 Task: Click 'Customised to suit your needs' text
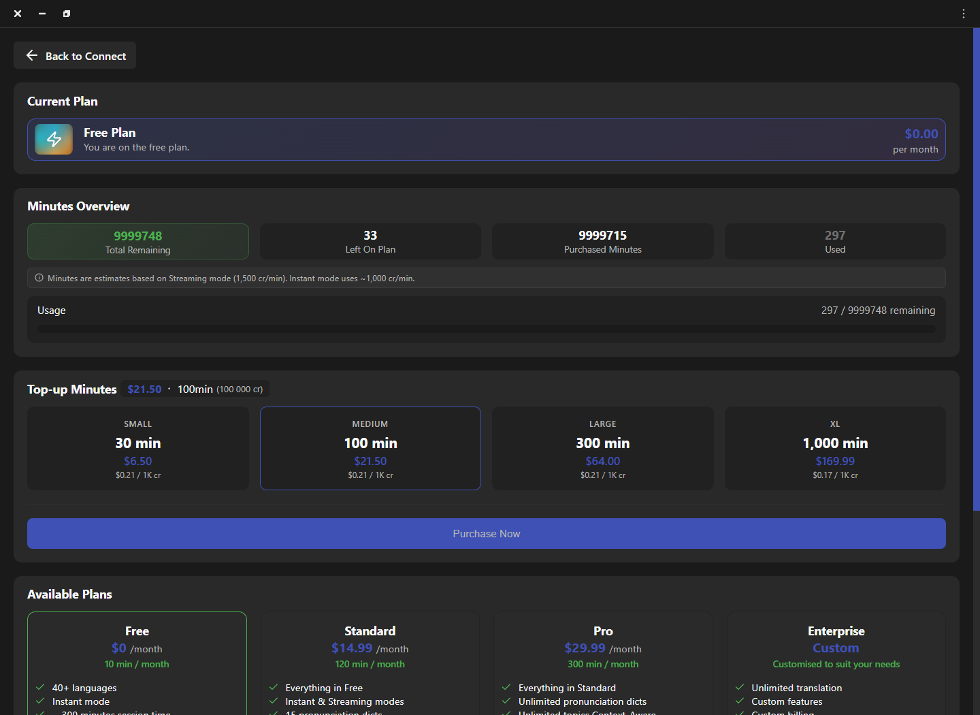click(836, 664)
